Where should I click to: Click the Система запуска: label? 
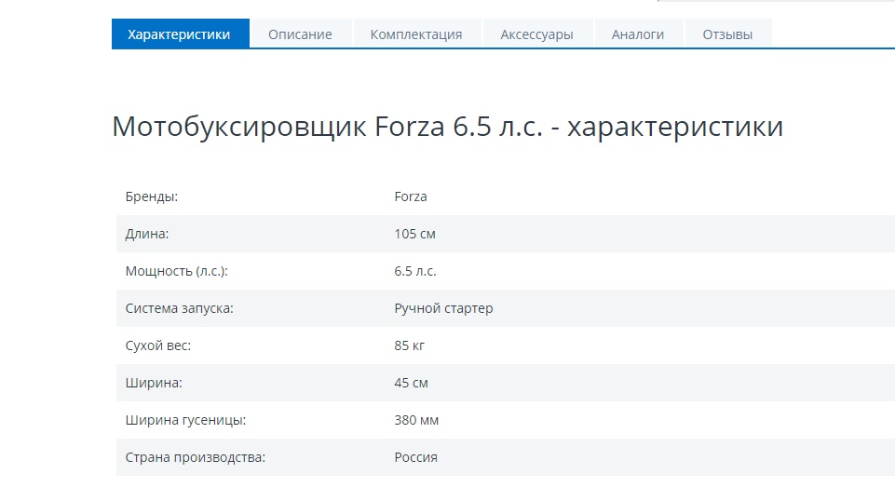click(x=179, y=308)
